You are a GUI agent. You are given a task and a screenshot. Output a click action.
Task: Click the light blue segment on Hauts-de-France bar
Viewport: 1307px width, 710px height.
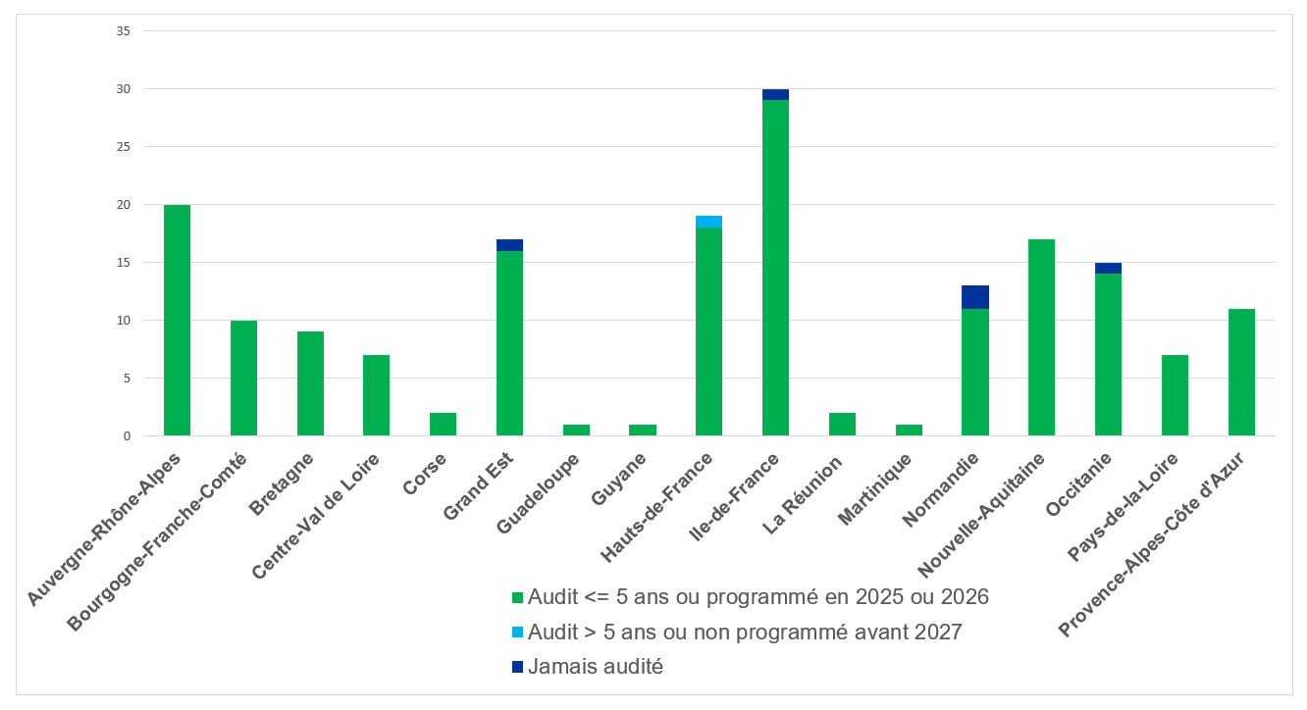pos(708,222)
